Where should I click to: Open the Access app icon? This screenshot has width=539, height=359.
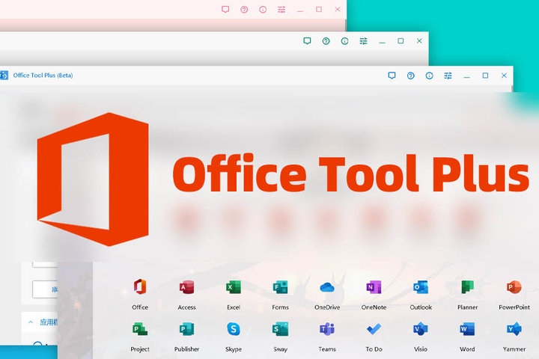[x=186, y=288]
